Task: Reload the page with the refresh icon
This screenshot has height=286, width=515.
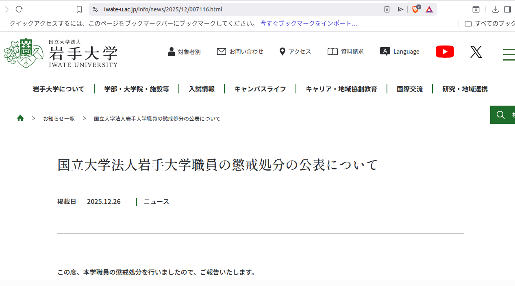Action: point(19,9)
